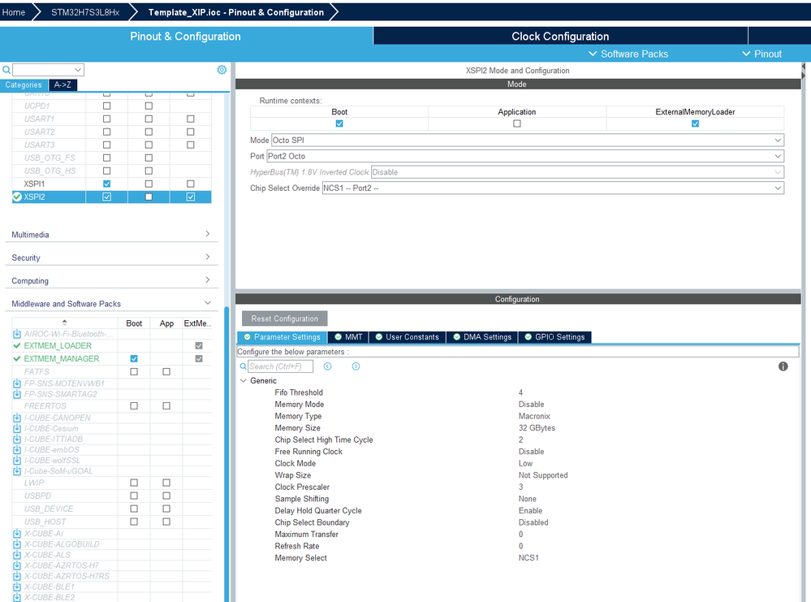Open the pinout settings gear icon

(222, 70)
